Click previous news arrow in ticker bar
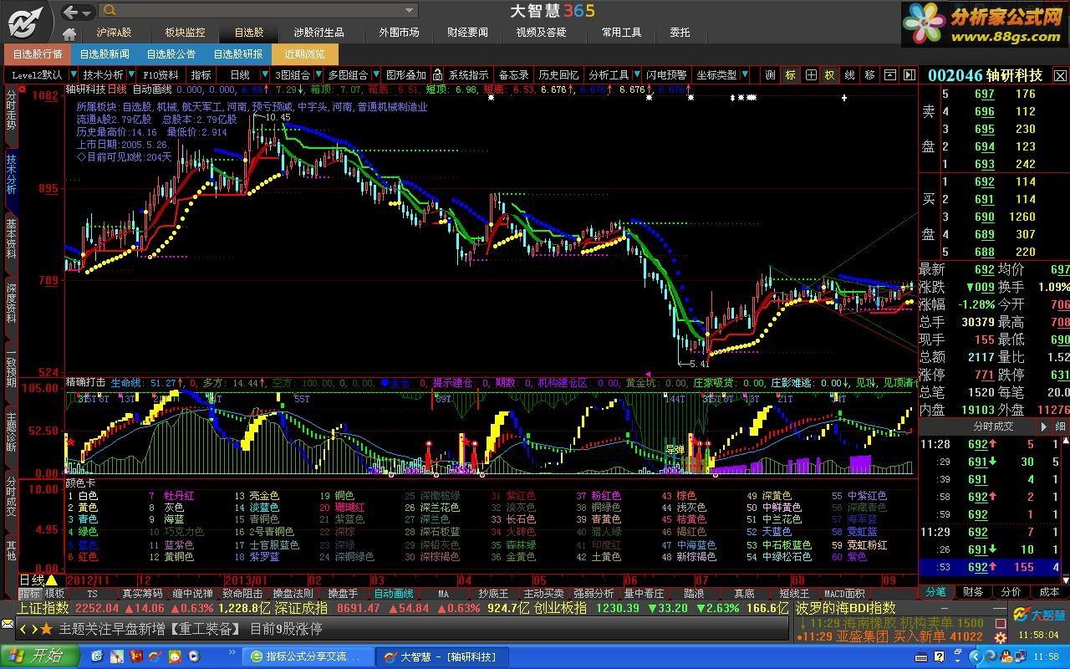Viewport: 1070px width, 669px height. [24, 629]
